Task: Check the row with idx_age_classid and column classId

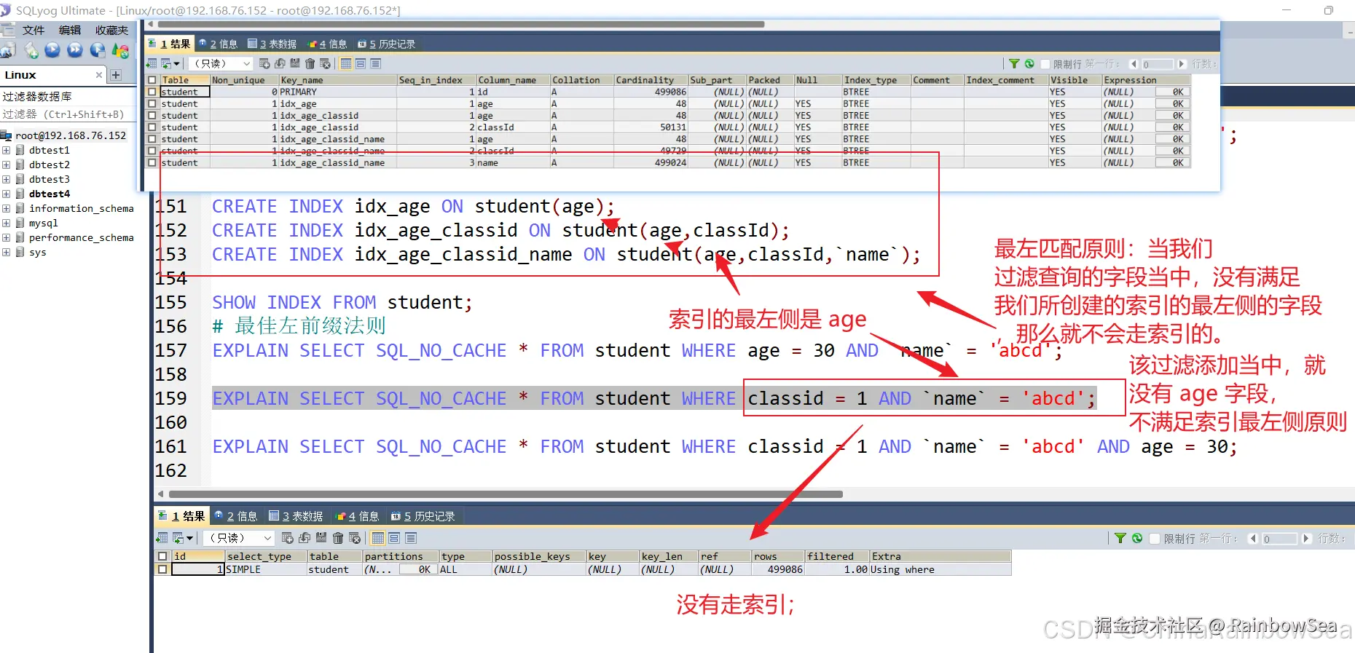Action: (152, 127)
